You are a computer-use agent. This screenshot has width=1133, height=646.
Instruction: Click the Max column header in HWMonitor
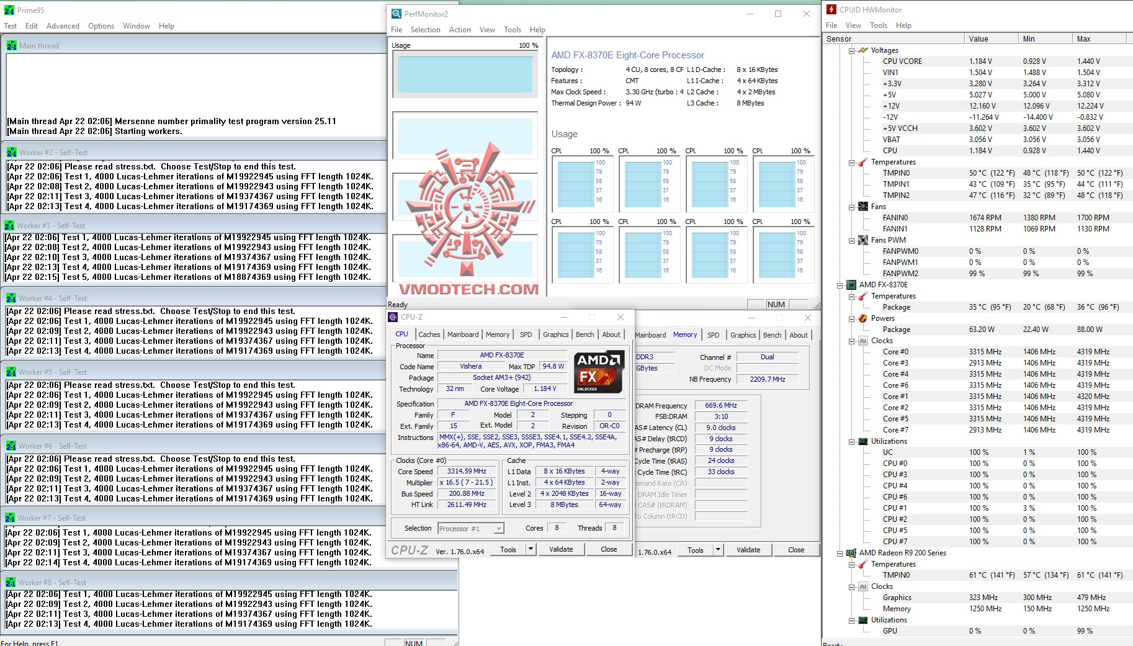[x=1099, y=38]
